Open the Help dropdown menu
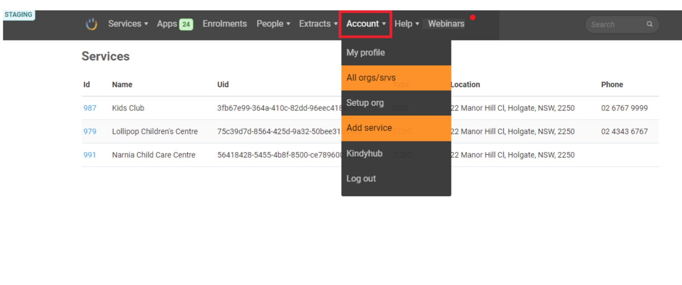This screenshot has height=285, width=682. [x=407, y=24]
